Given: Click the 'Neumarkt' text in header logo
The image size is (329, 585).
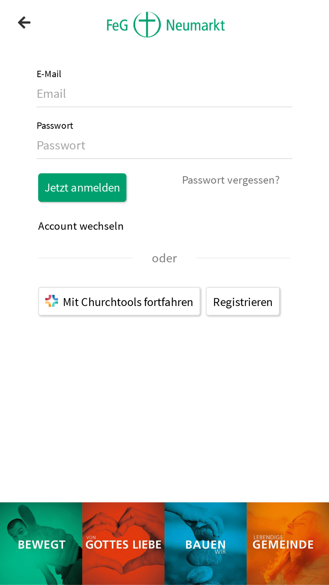Looking at the screenshot, I should click(195, 25).
